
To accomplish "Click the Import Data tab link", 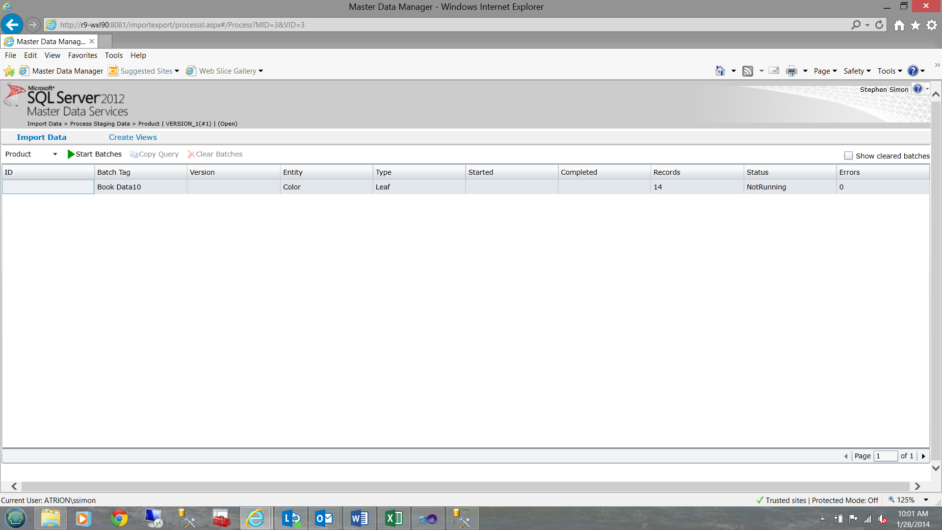I will coord(41,137).
